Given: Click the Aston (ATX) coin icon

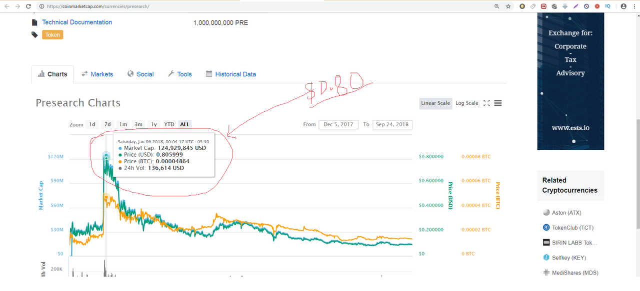Looking at the screenshot, I should point(546,213).
